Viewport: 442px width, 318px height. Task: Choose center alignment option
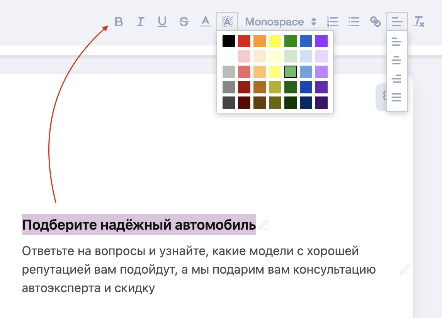[x=397, y=60]
